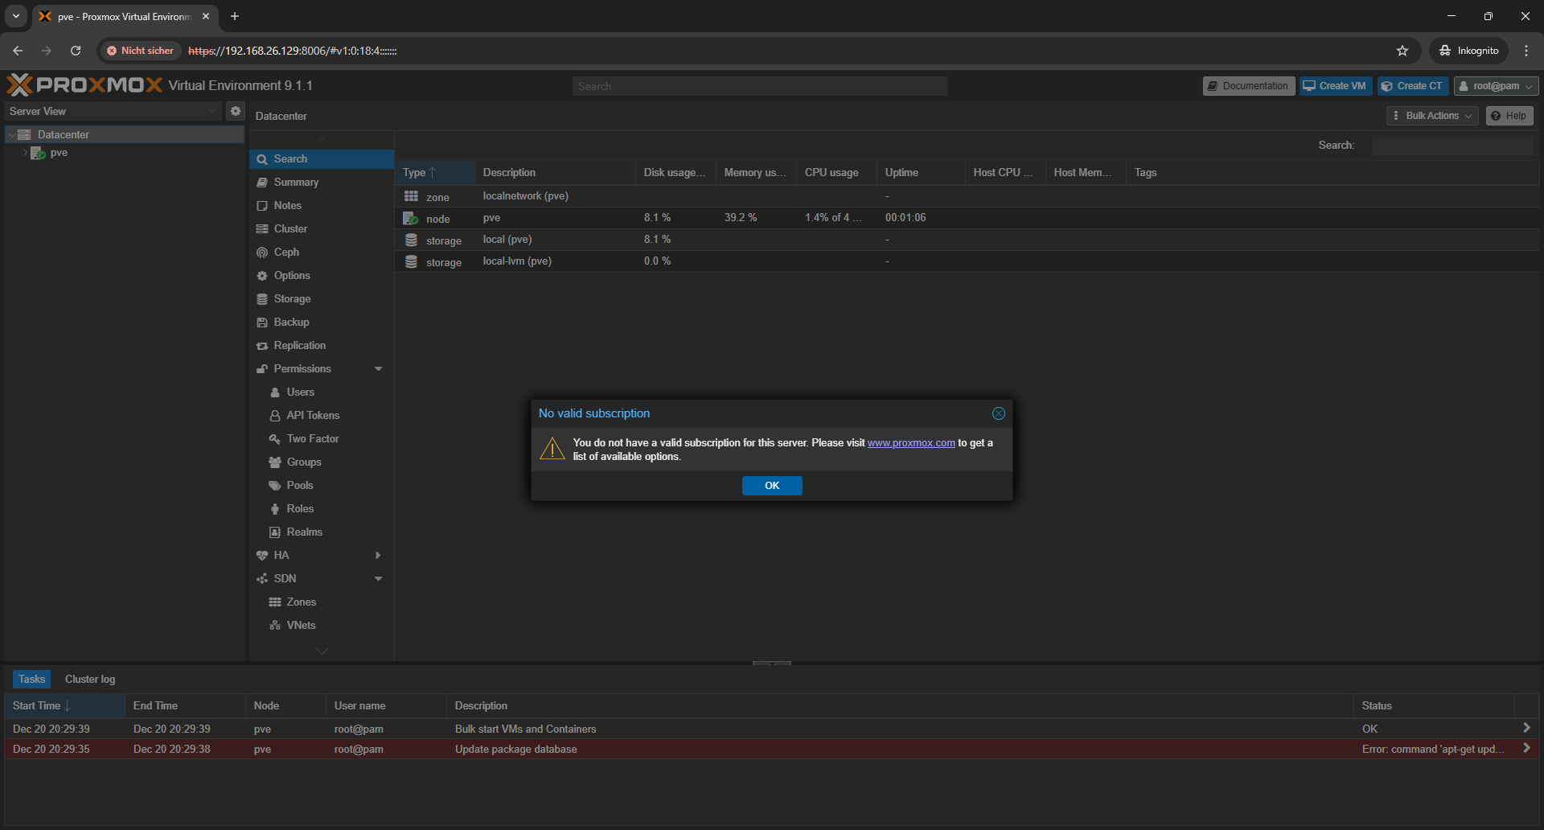Visit the www.proxmox.com link
The width and height of the screenshot is (1544, 830).
pyautogui.click(x=911, y=442)
